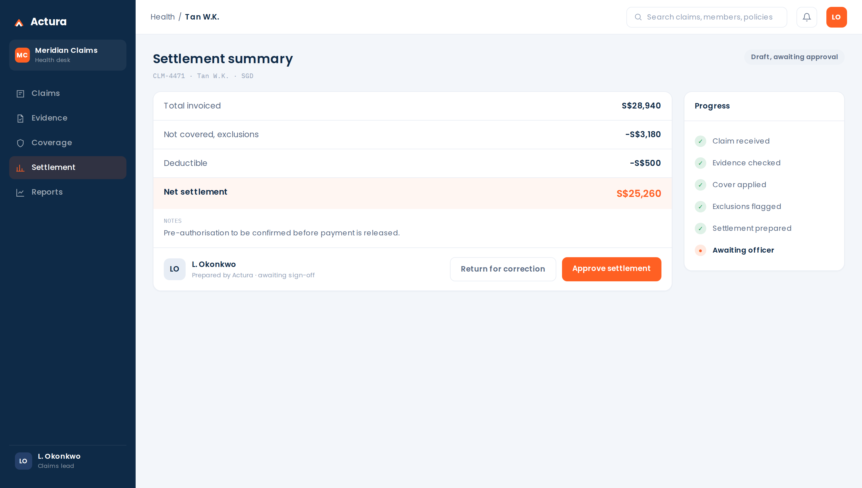Open the LO user avatar in top bar
This screenshot has width=862, height=488.
pyautogui.click(x=836, y=17)
